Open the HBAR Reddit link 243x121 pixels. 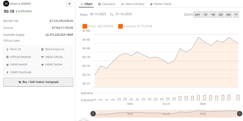coord(20,64)
